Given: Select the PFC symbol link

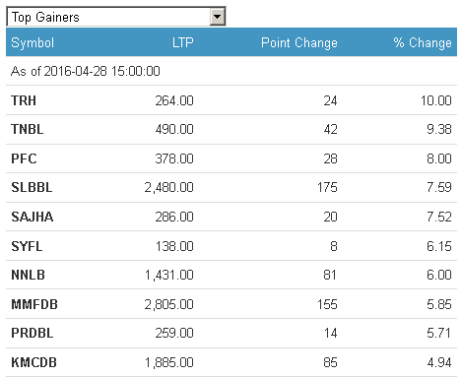Looking at the screenshot, I should click(x=24, y=158).
